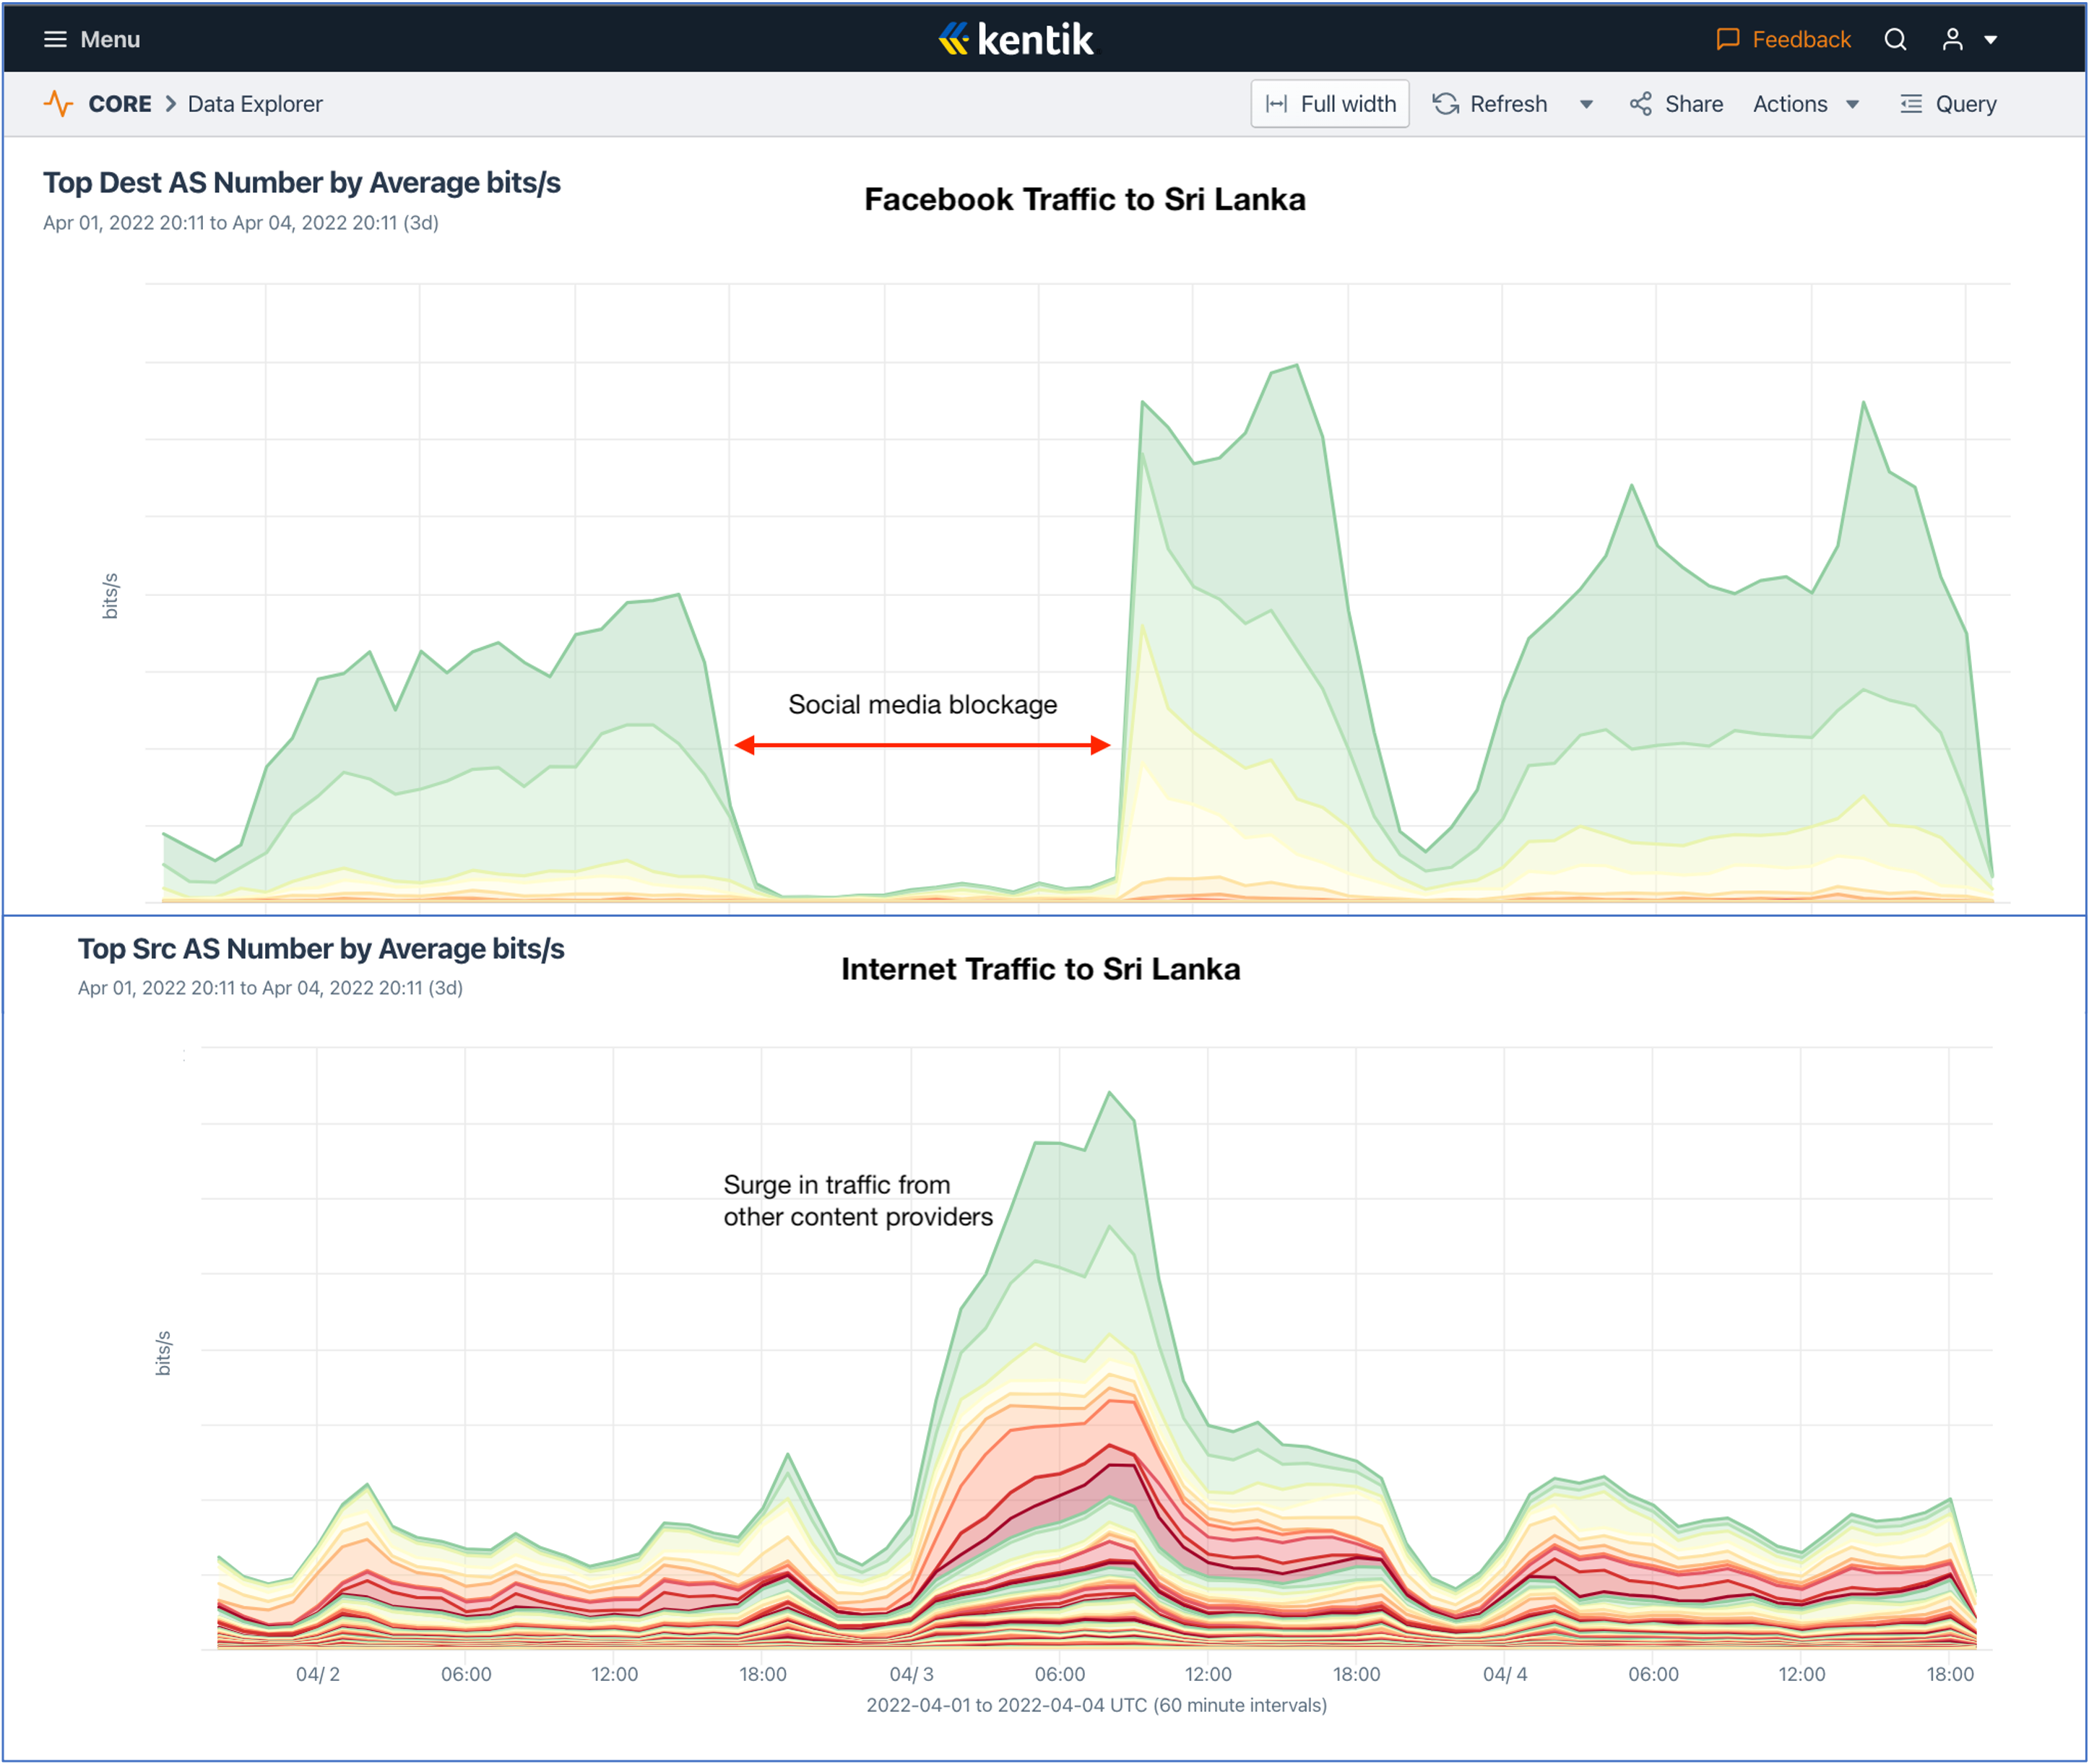Toggle the Full width button
2089x1764 pixels.
coord(1329,104)
